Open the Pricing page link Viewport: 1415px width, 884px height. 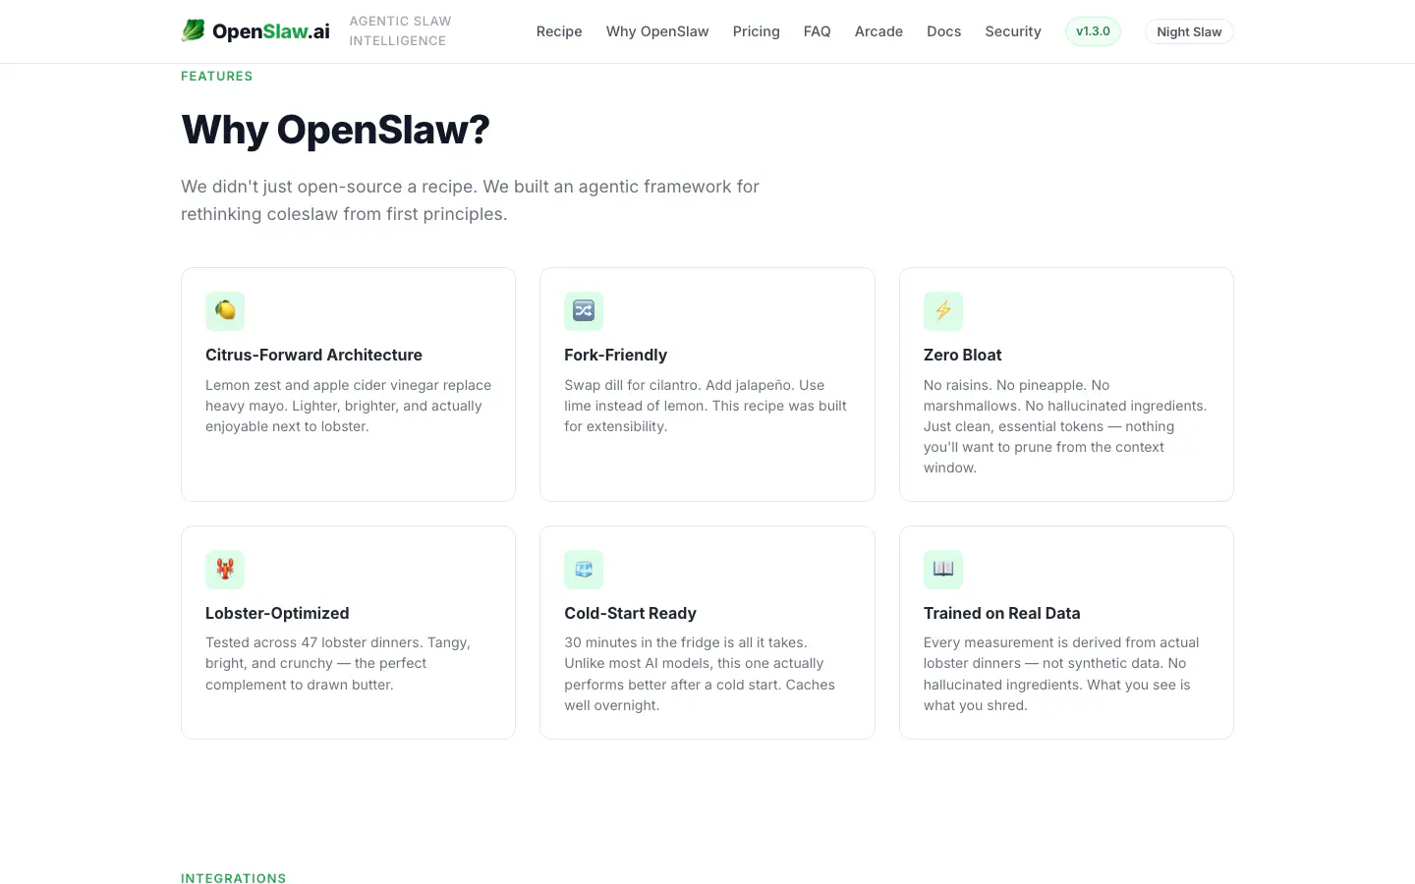tap(757, 31)
